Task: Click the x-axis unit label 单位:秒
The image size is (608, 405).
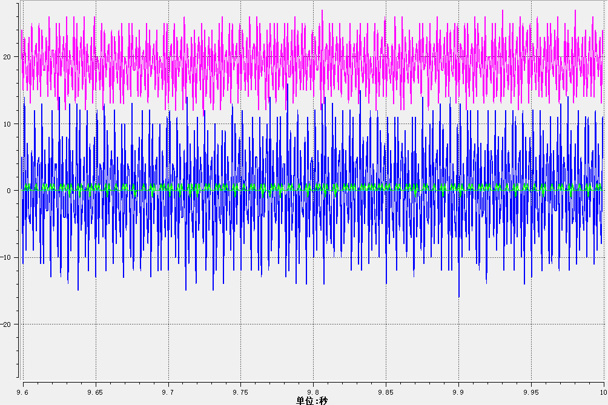Action: (312, 400)
